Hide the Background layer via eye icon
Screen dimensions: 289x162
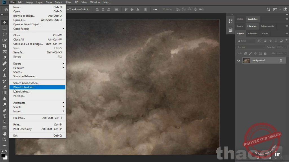tap(239, 60)
